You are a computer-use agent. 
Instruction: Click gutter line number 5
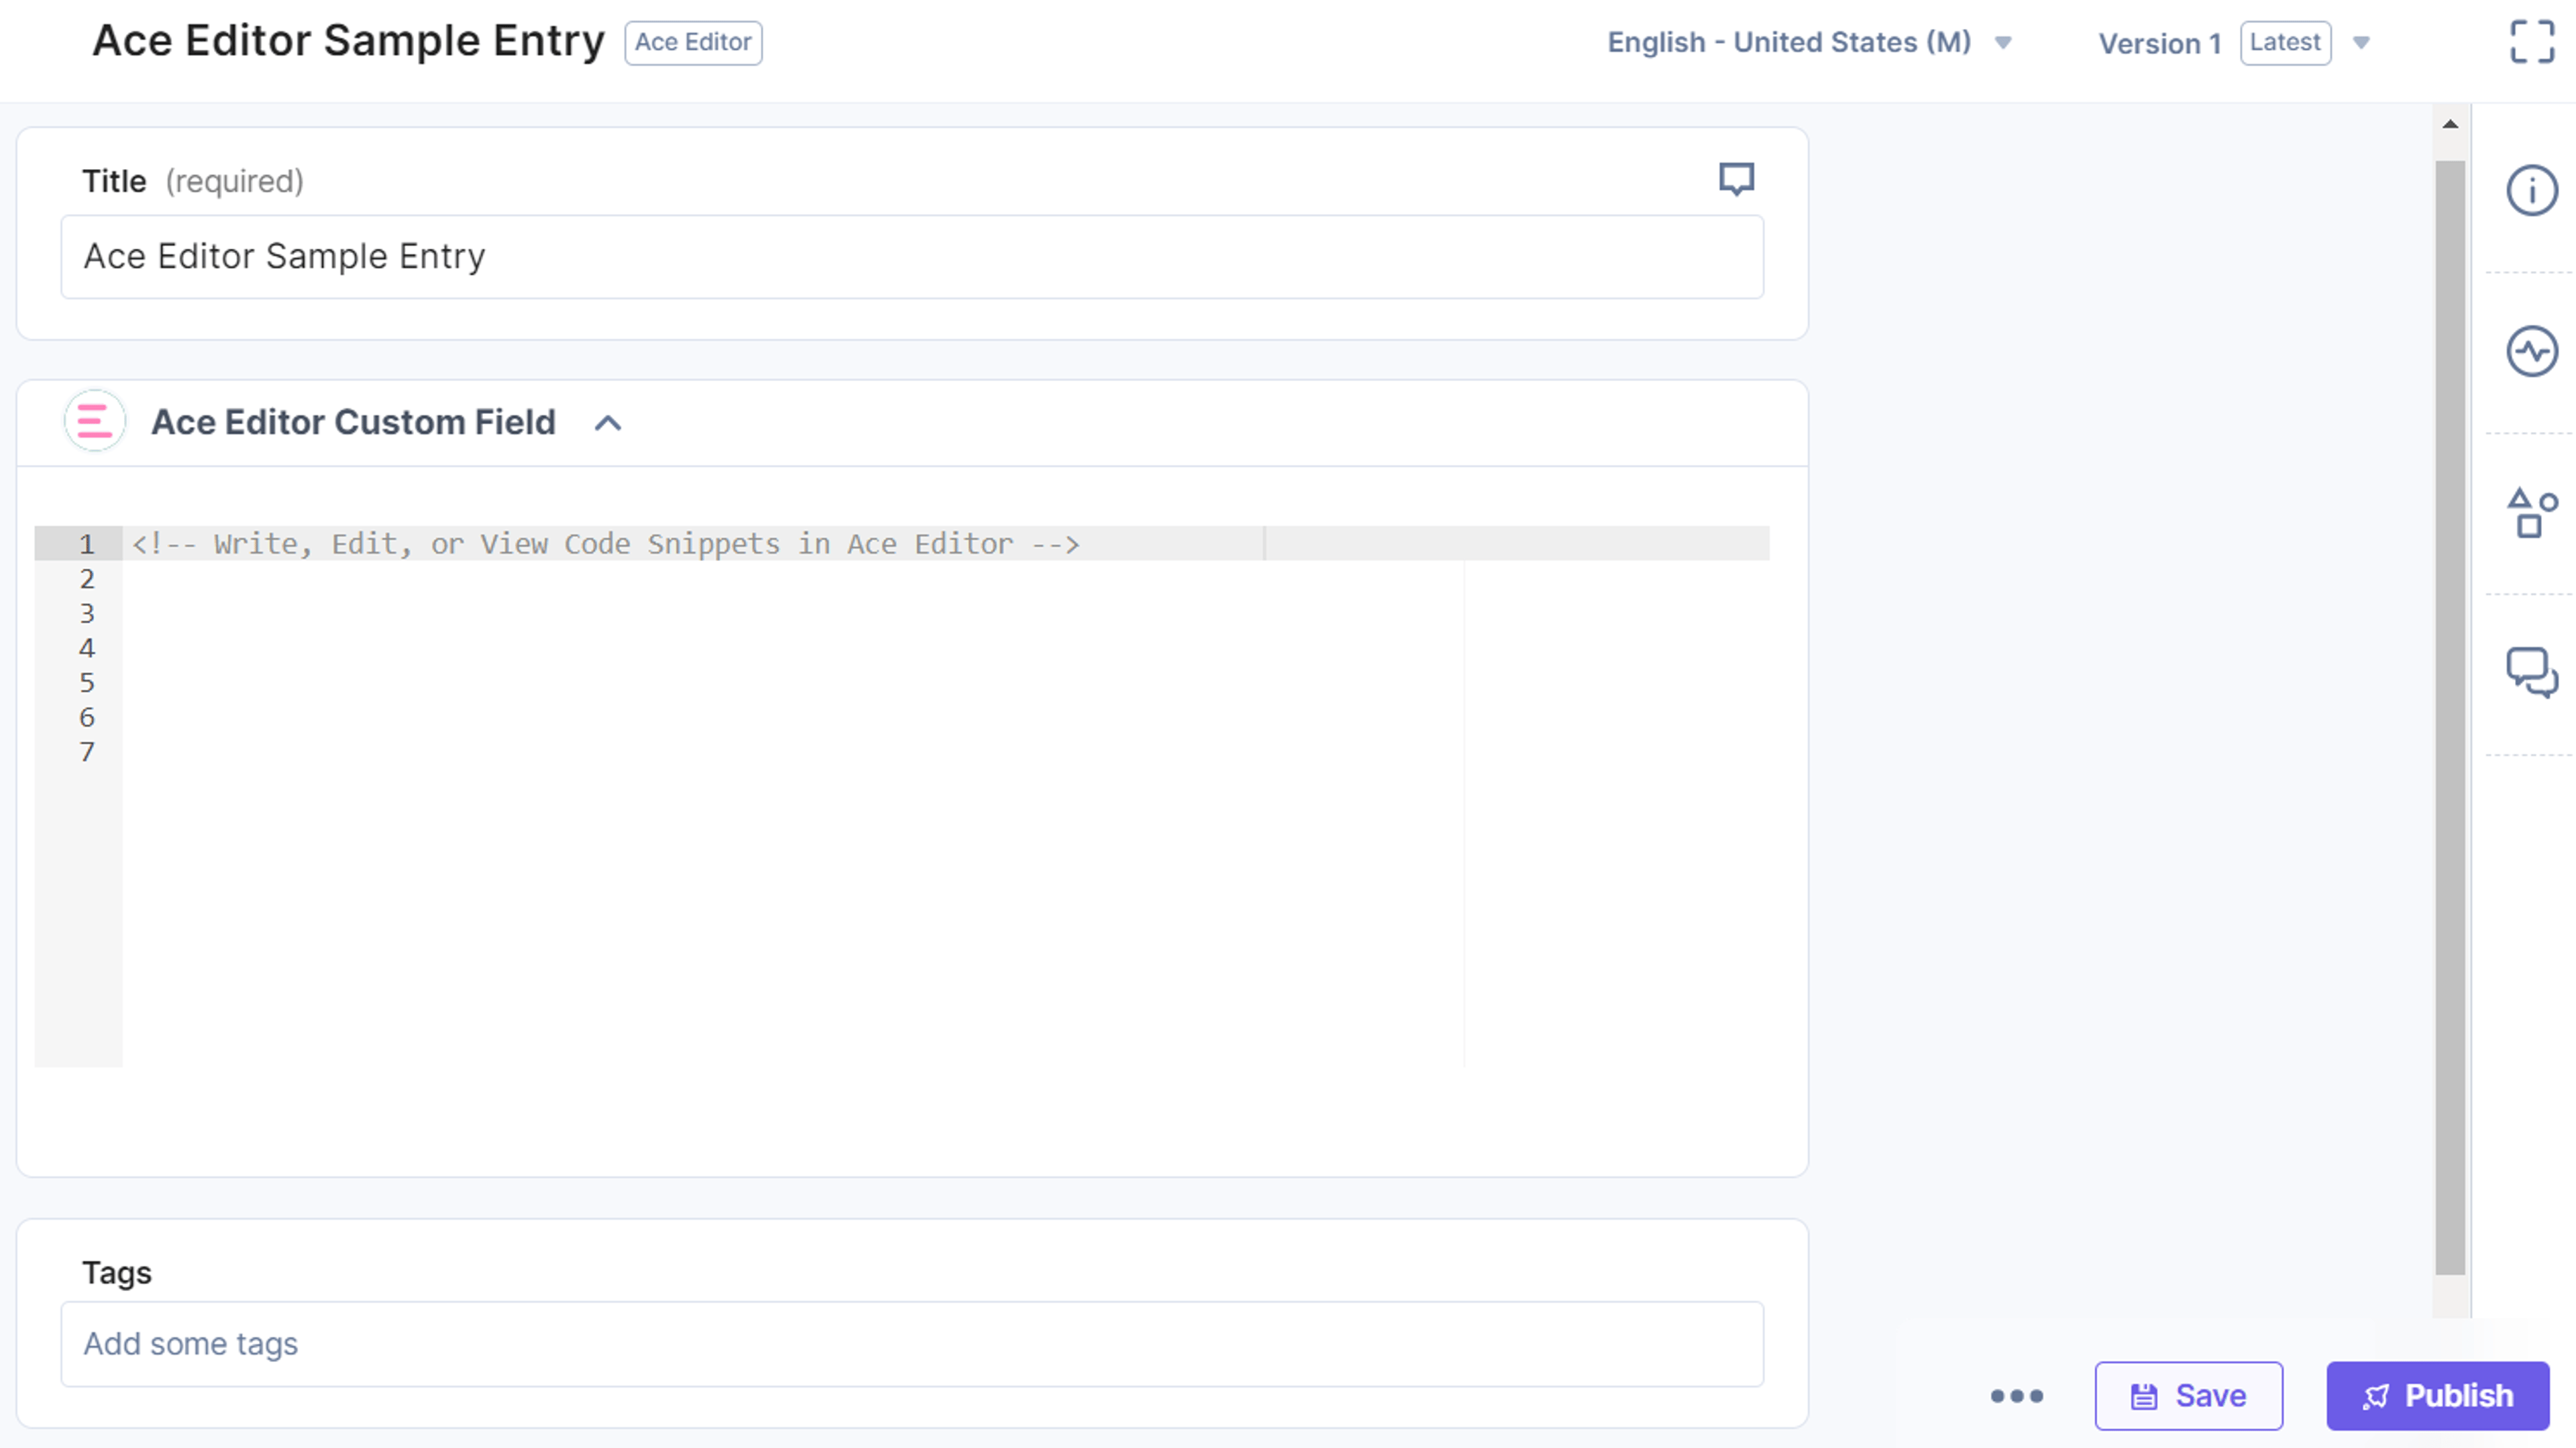point(87,682)
